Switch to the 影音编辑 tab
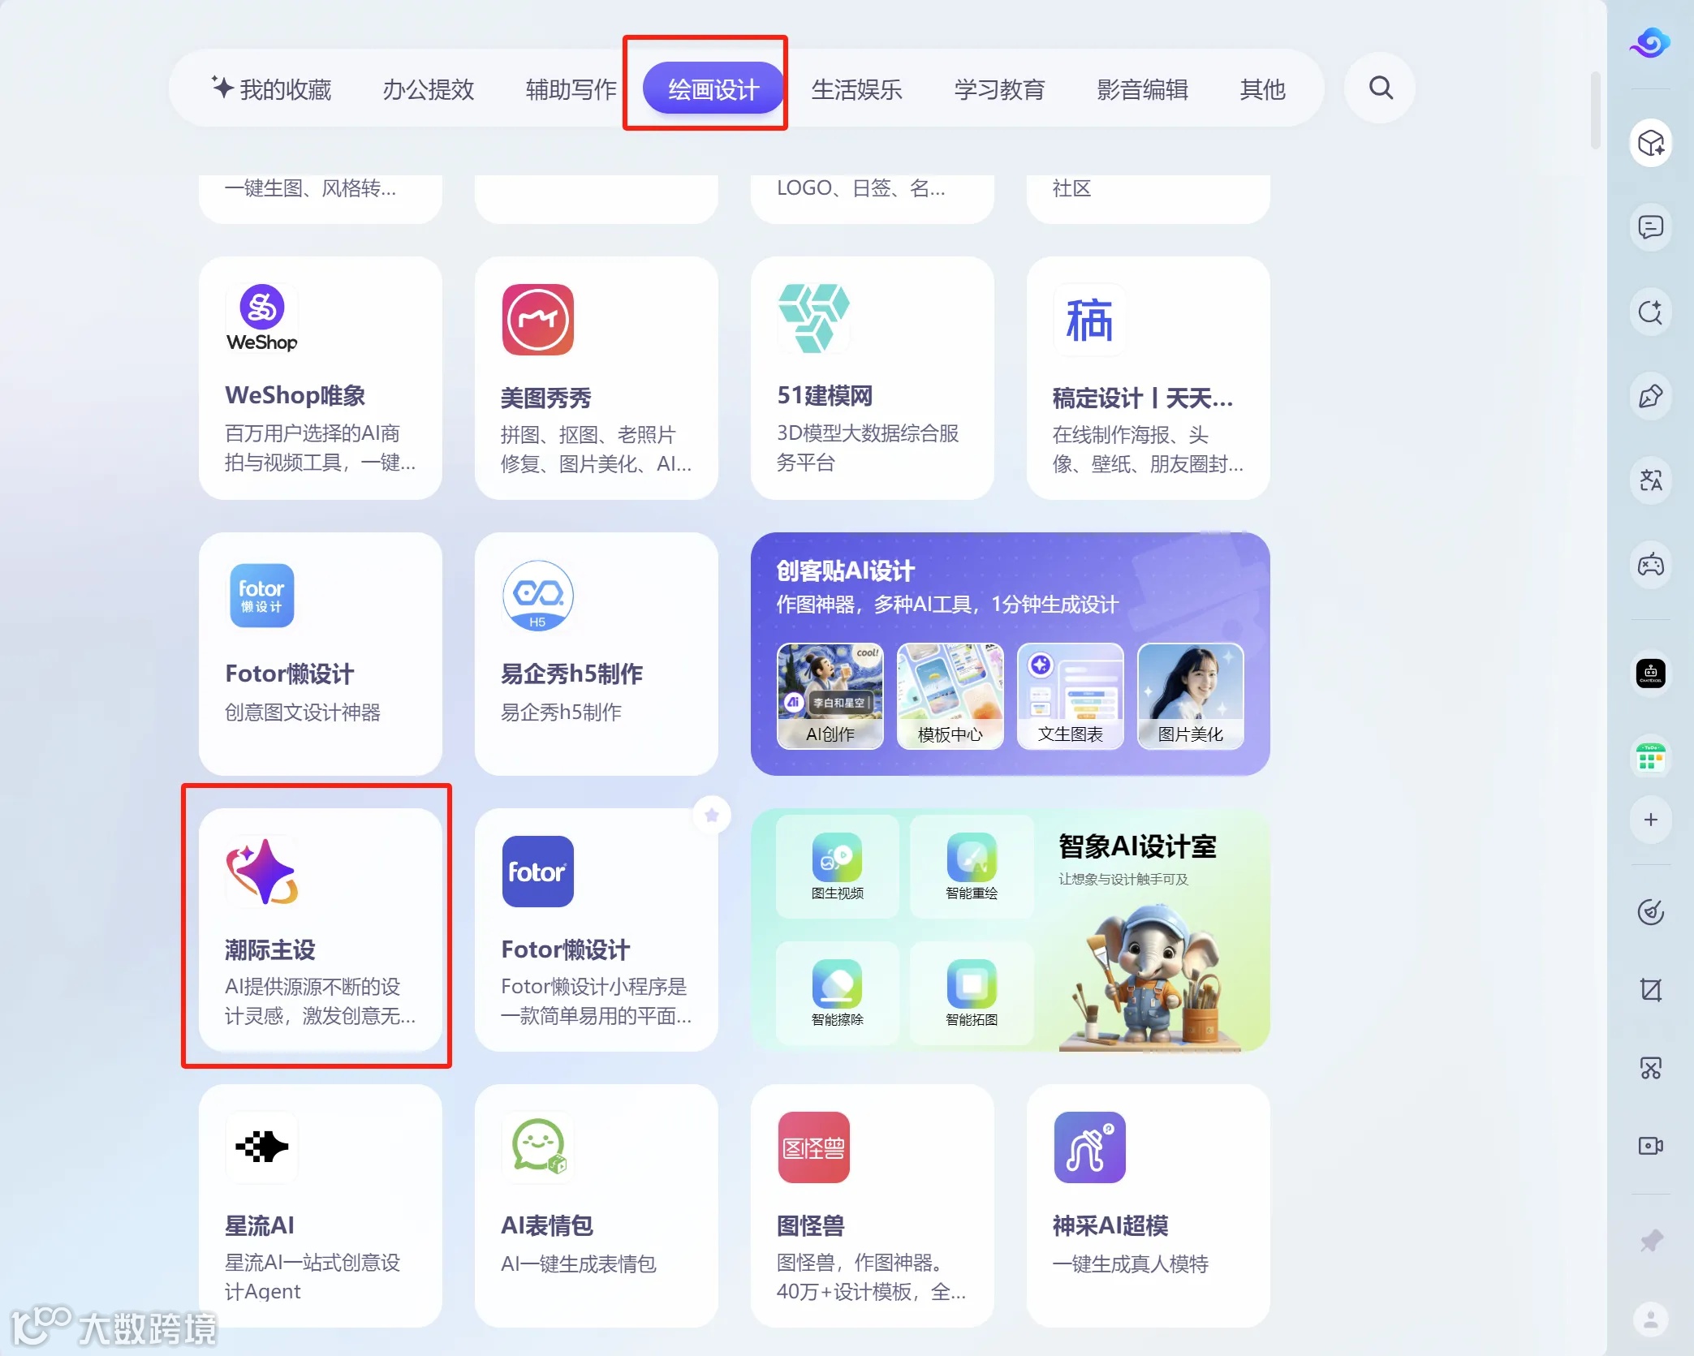Image resolution: width=1694 pixels, height=1356 pixels. 1142,89
